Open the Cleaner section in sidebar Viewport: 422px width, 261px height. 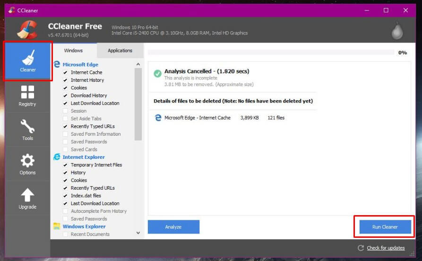28,61
